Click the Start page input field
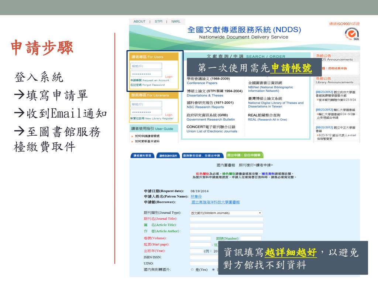The height and width of the screenshot is (284, 378). click(200, 245)
